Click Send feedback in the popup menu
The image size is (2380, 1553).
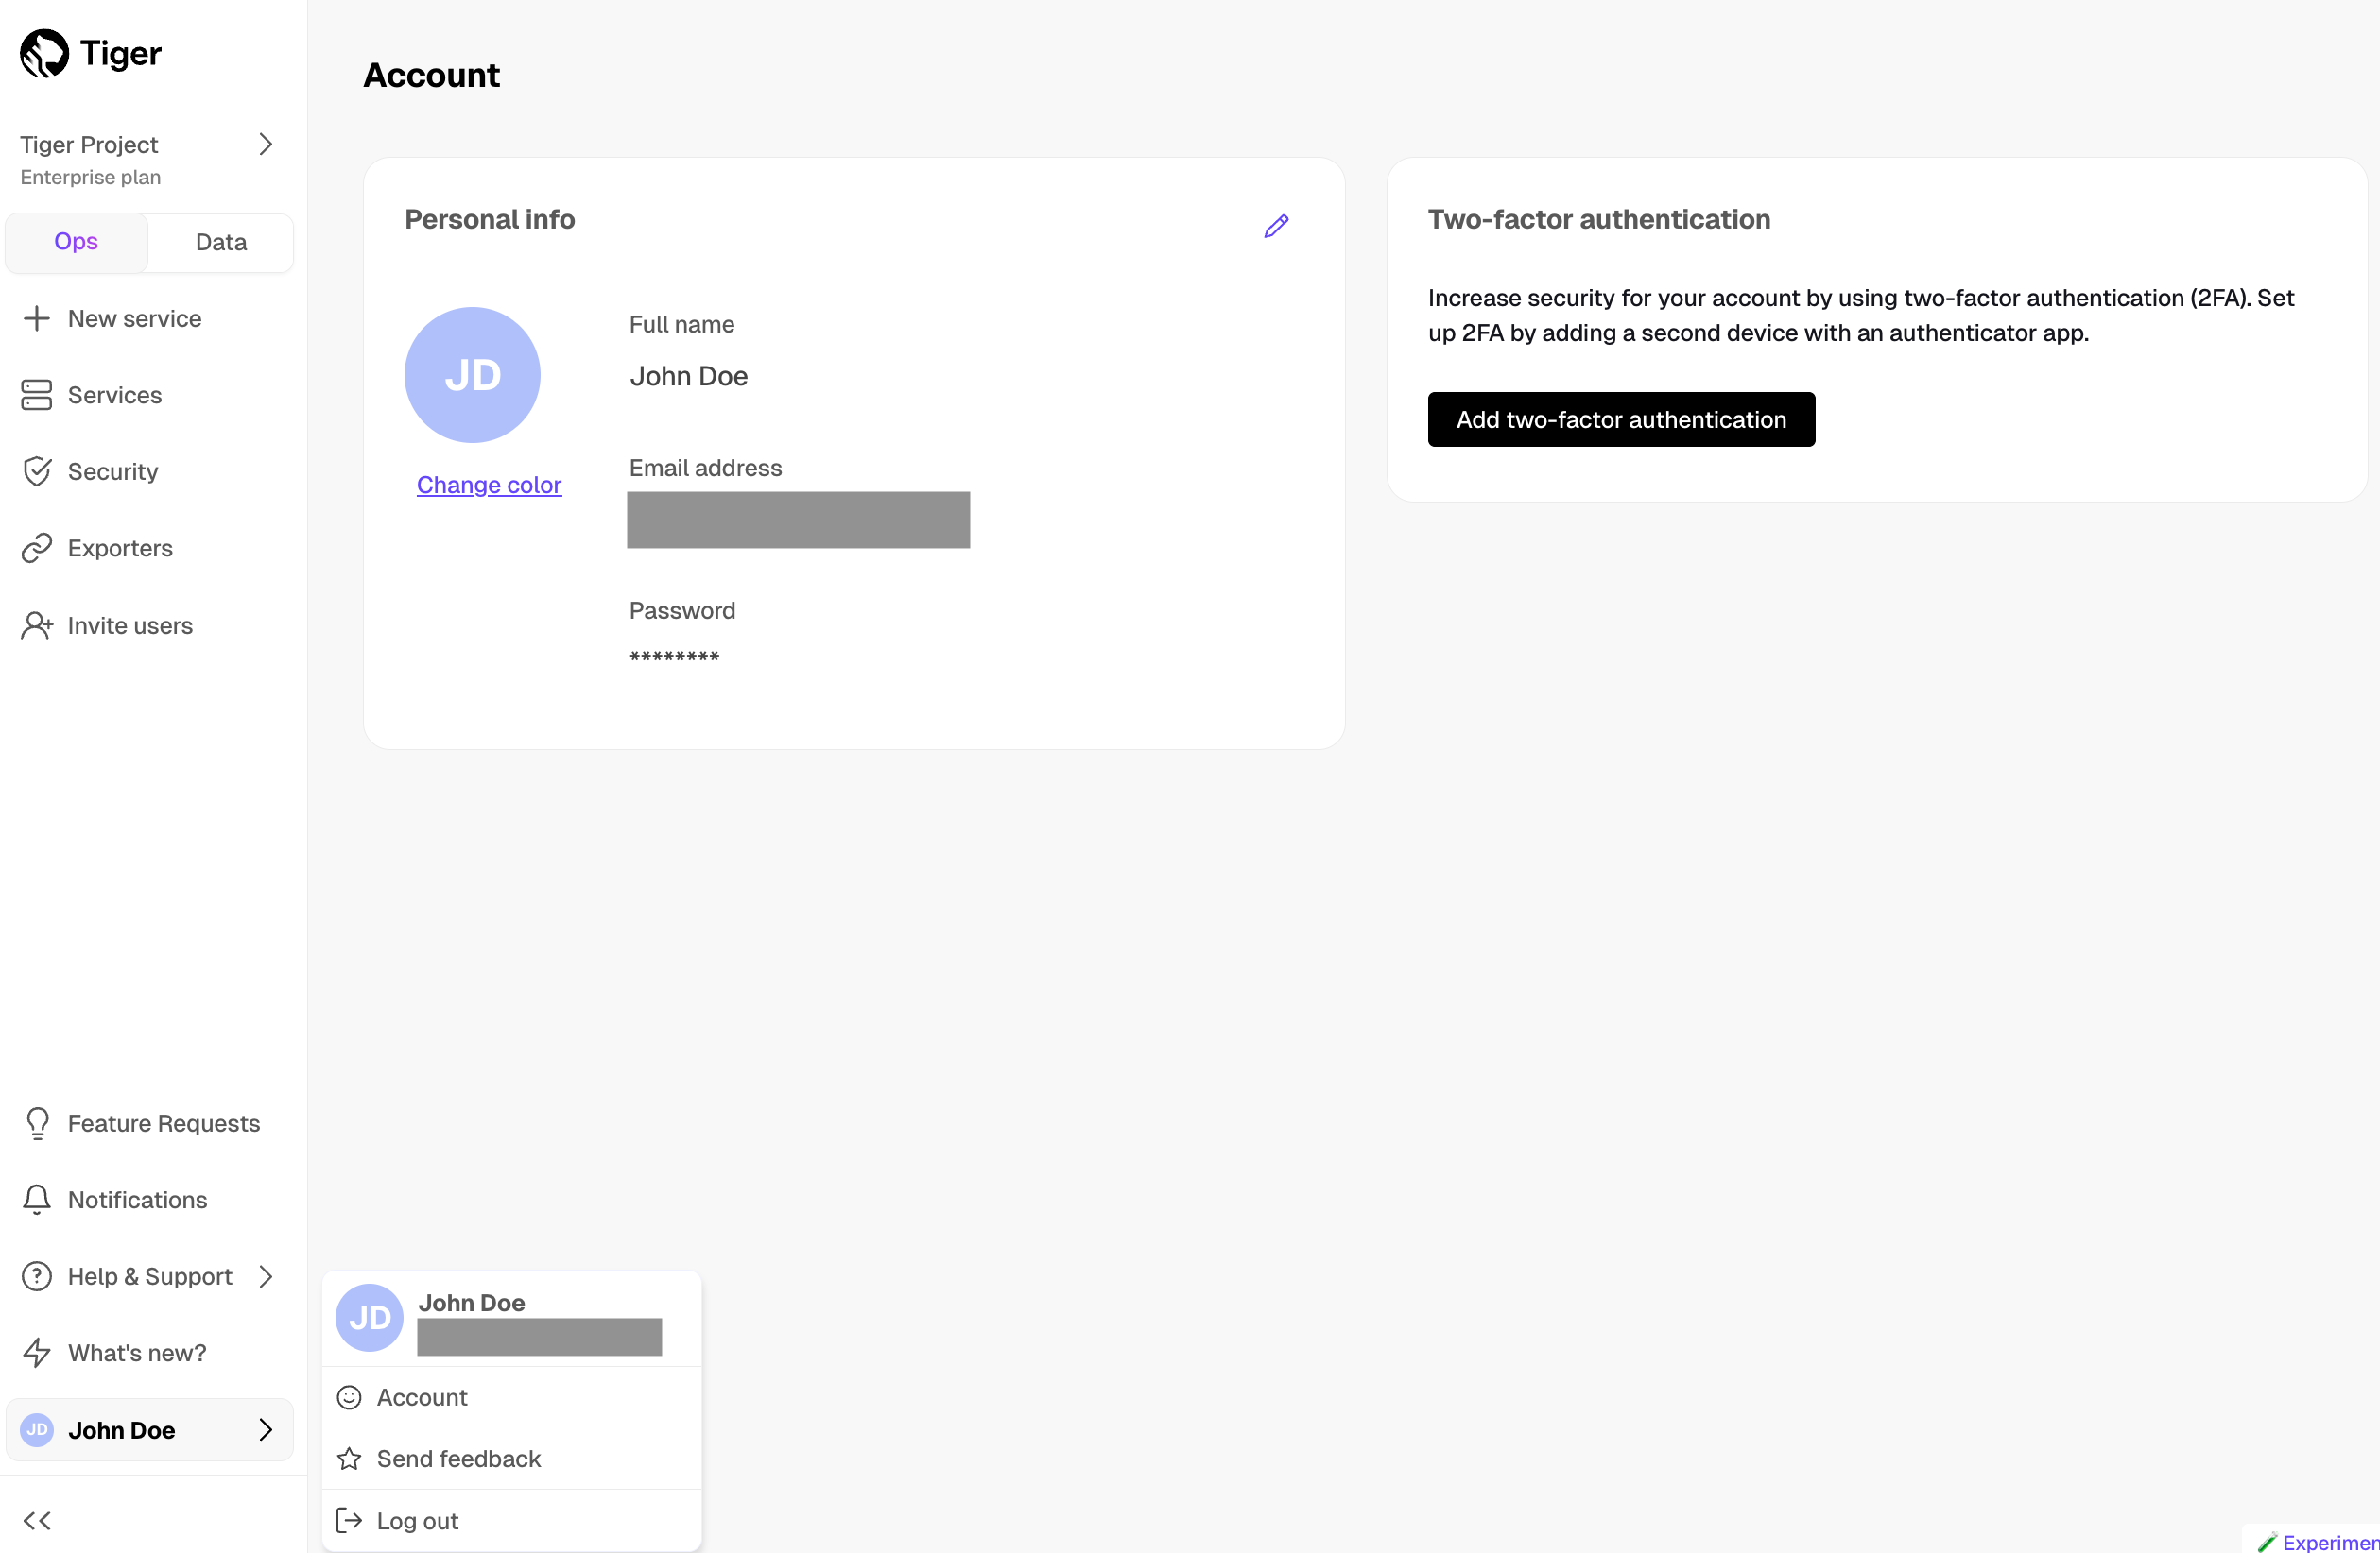click(458, 1458)
